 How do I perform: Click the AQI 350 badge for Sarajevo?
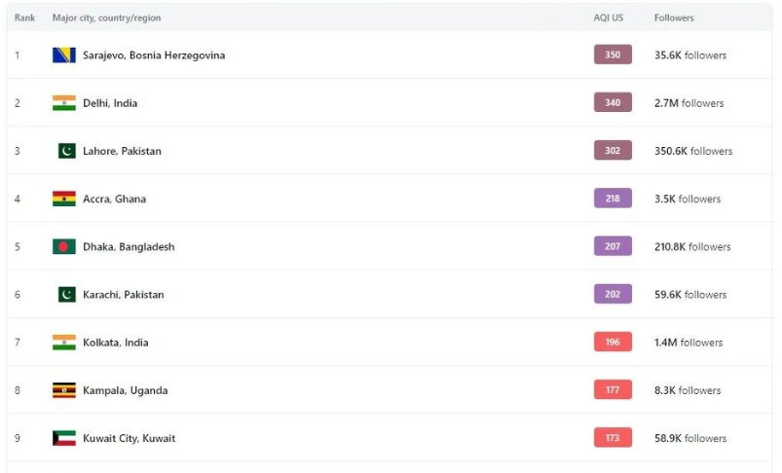[613, 55]
